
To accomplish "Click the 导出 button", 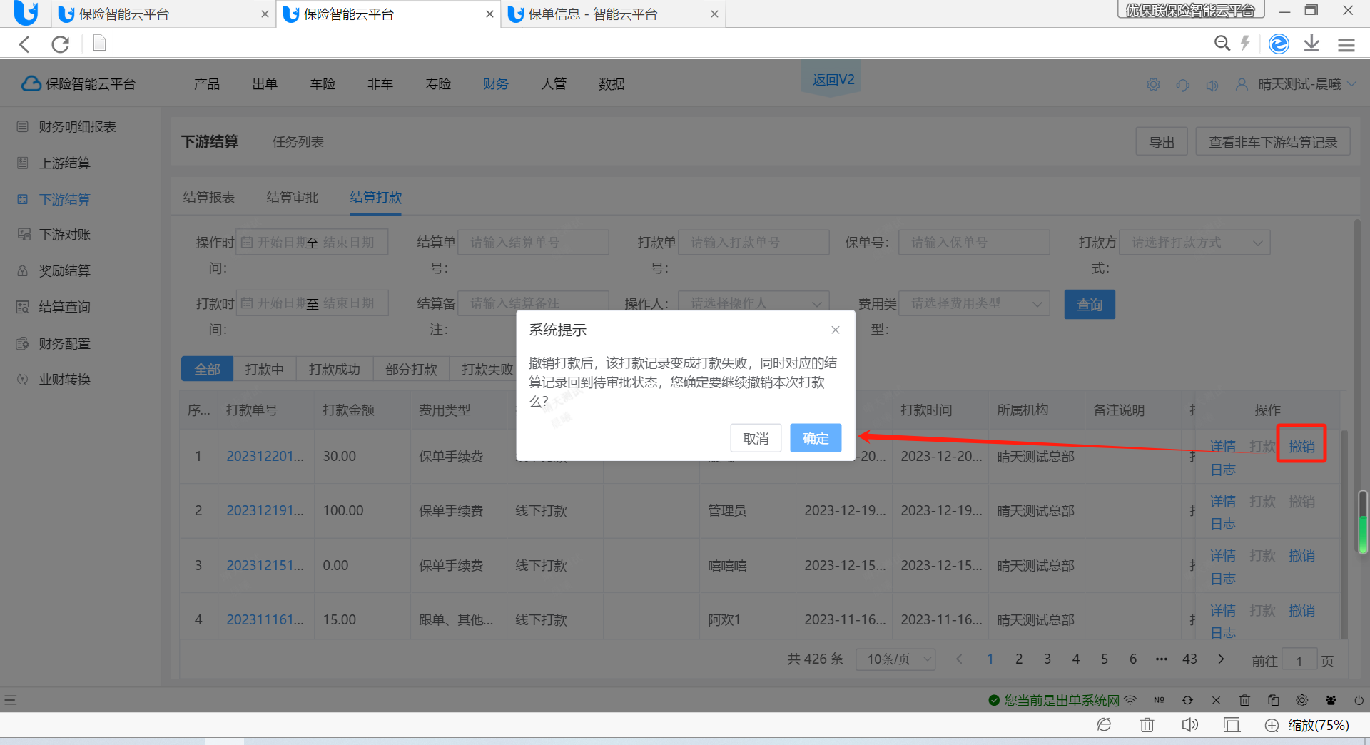I will pos(1162,142).
